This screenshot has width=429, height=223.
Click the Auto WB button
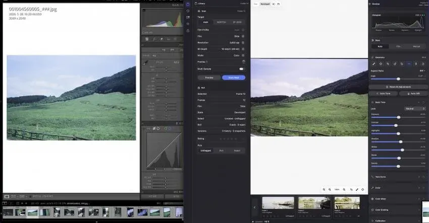pyautogui.click(x=413, y=94)
